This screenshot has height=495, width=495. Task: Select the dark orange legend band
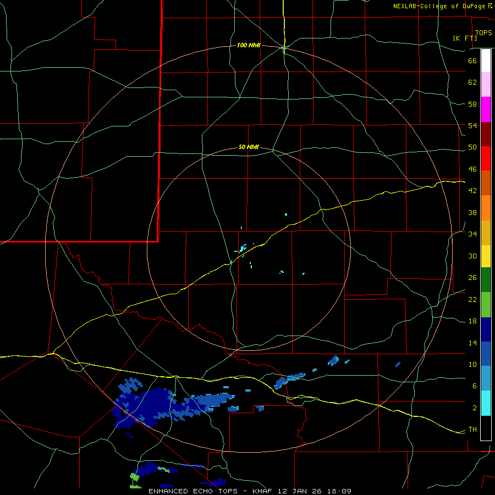coord(486,183)
